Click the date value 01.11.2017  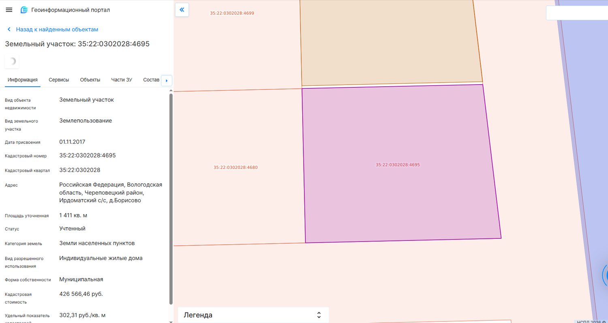[72, 142]
